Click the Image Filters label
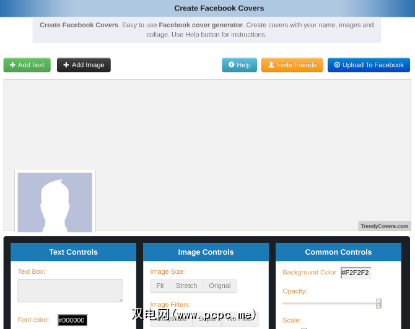The image size is (415, 329). coord(170,304)
